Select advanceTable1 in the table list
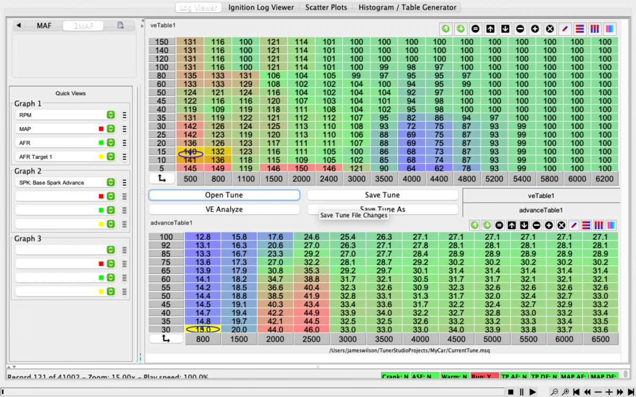Screen dimensions: 636x397 pyautogui.click(x=541, y=210)
